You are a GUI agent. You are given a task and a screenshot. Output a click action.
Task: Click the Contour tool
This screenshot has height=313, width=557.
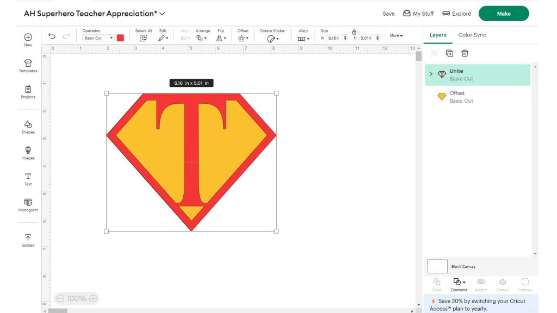point(525,285)
